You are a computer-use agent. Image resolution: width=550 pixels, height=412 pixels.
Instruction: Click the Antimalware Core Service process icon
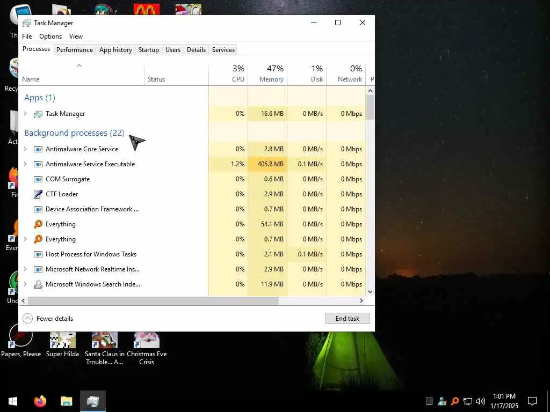pyautogui.click(x=38, y=149)
